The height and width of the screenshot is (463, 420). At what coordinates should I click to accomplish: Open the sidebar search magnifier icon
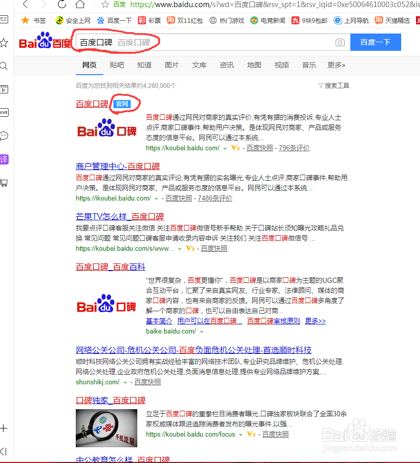point(4,66)
